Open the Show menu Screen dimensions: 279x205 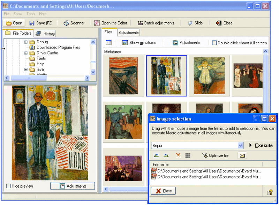[x=18, y=14]
